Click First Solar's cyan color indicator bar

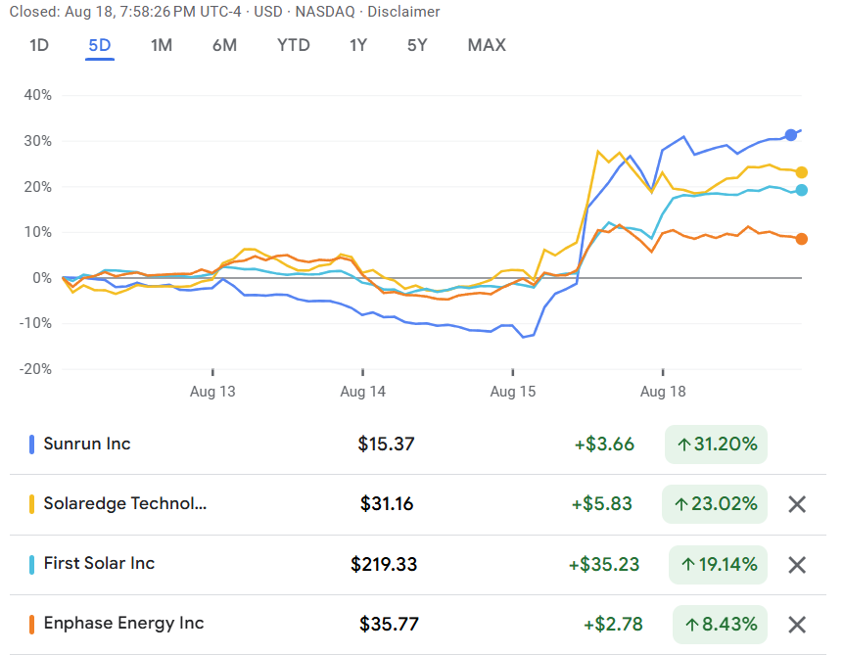click(31, 565)
